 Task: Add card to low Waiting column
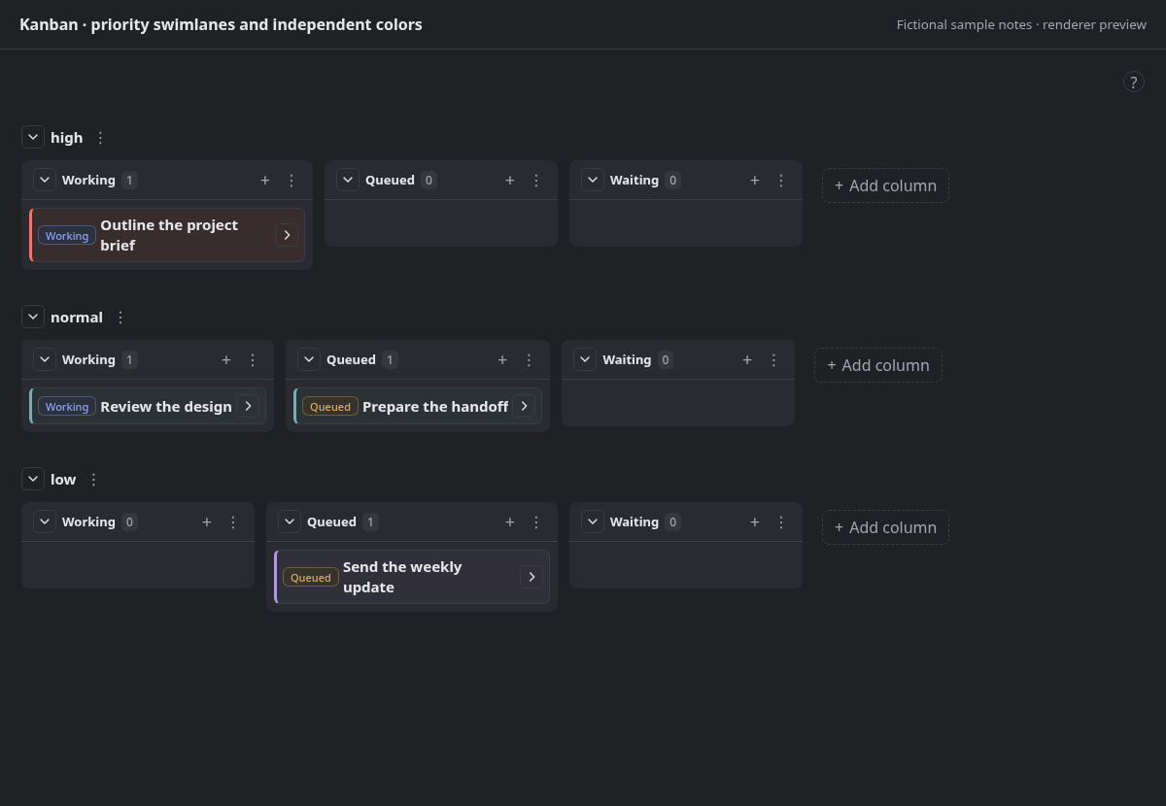coord(754,521)
